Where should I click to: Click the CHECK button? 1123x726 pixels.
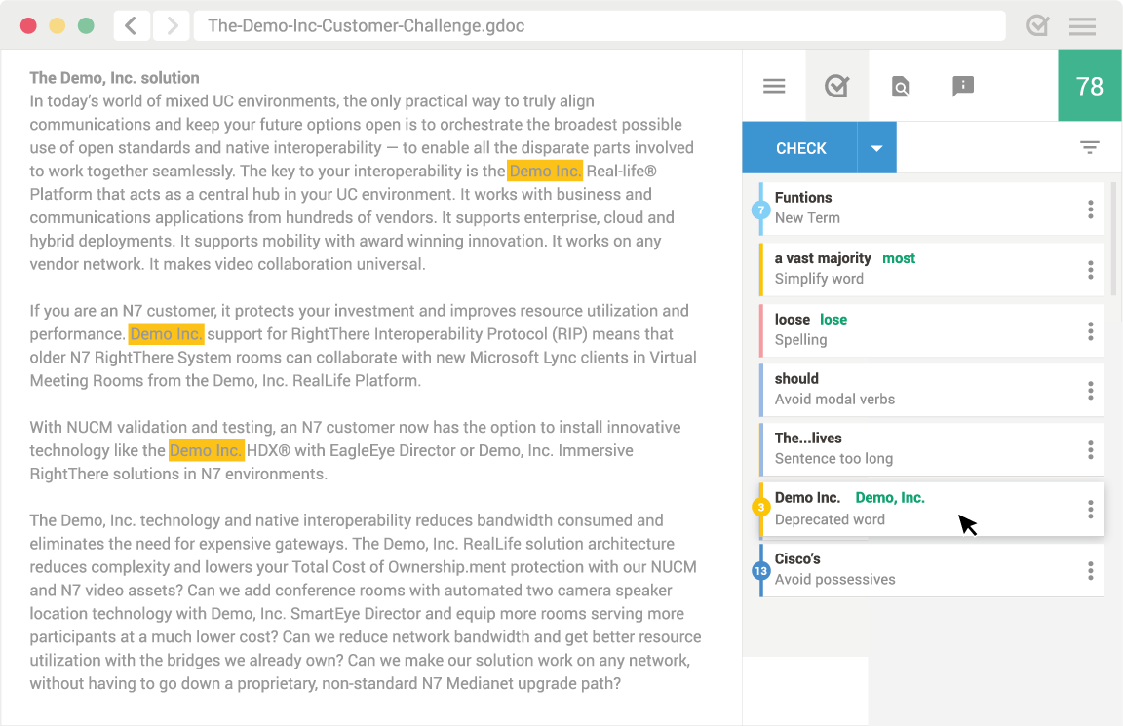click(800, 148)
